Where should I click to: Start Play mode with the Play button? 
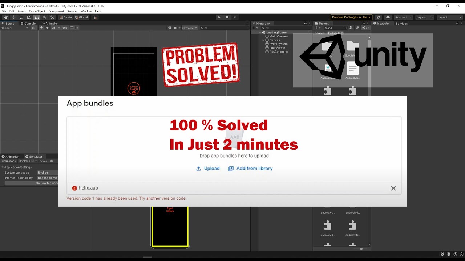(x=219, y=17)
